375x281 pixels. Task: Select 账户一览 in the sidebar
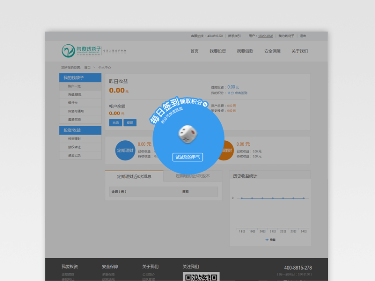point(80,86)
